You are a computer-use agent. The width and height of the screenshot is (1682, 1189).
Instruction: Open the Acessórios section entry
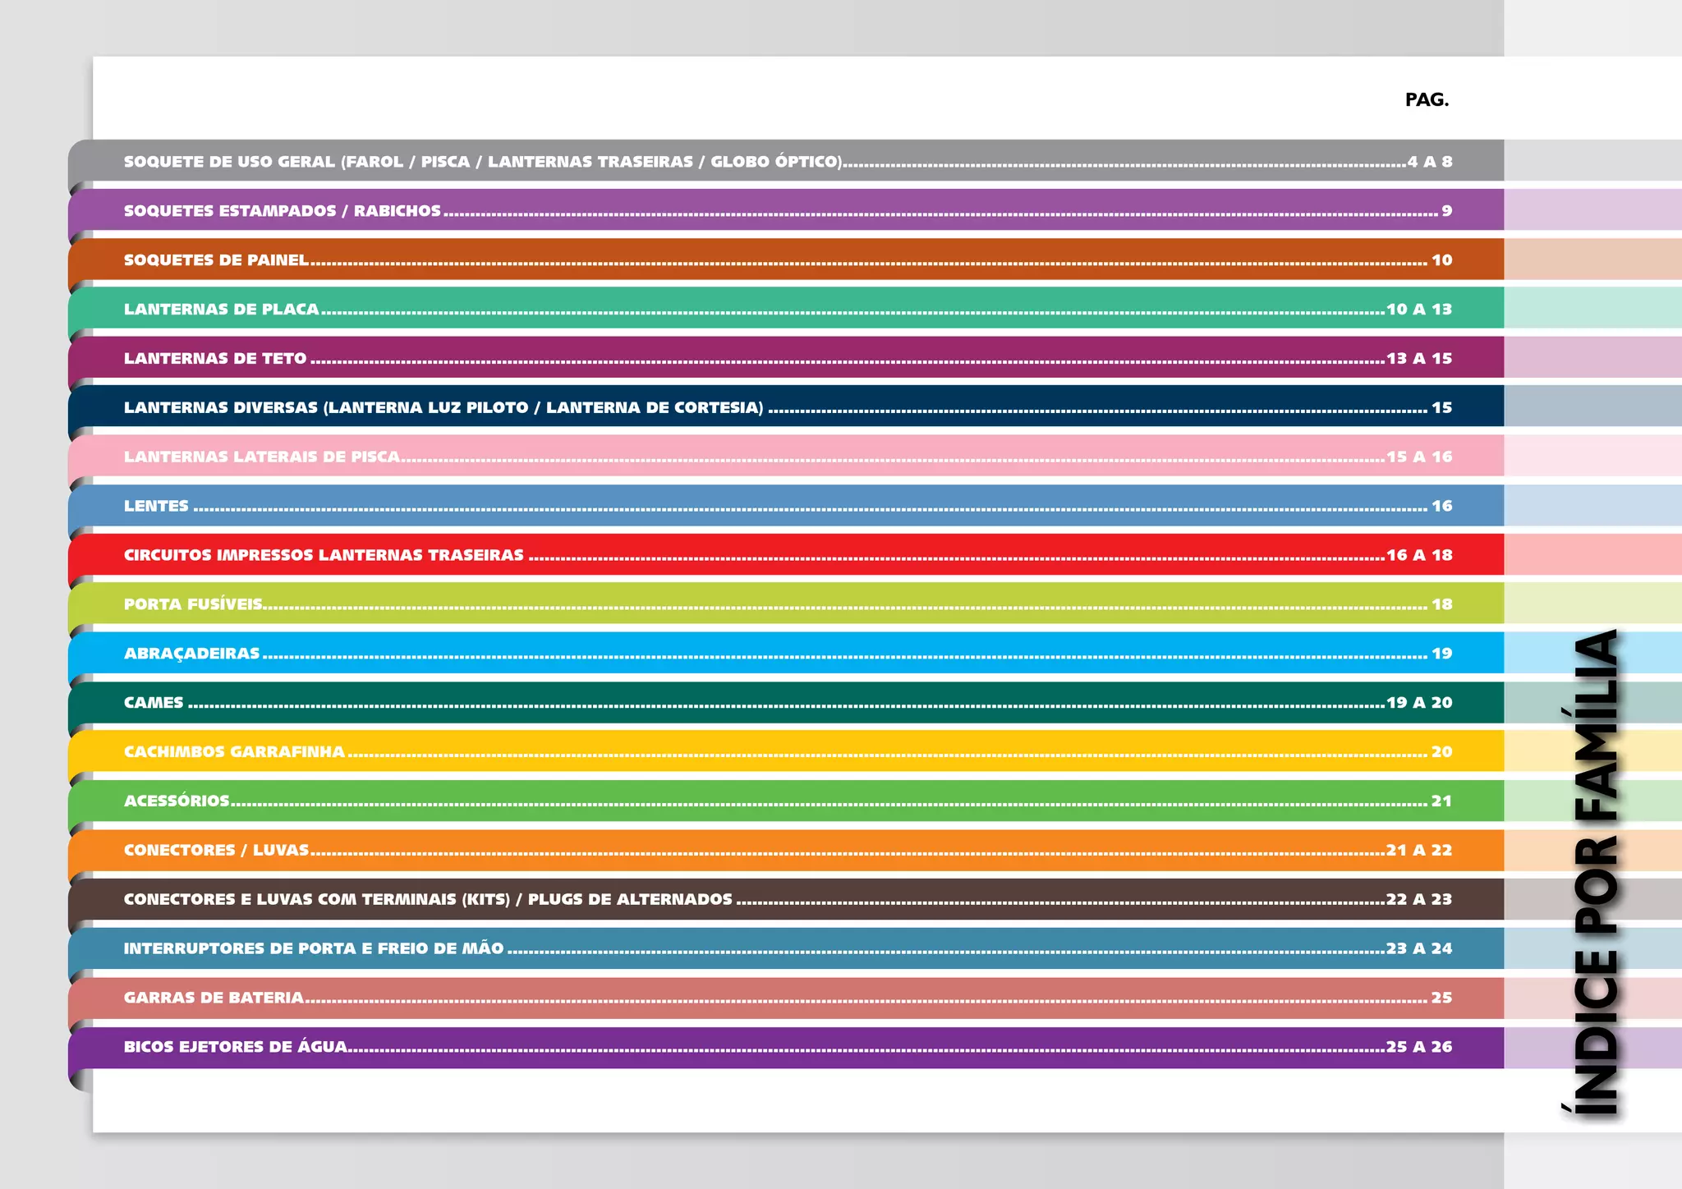click(x=177, y=801)
